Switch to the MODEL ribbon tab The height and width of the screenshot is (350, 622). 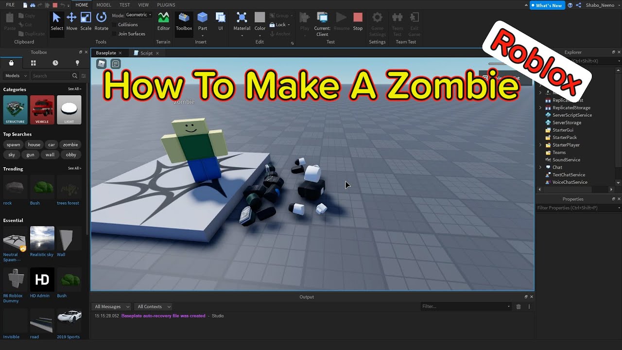104,5
